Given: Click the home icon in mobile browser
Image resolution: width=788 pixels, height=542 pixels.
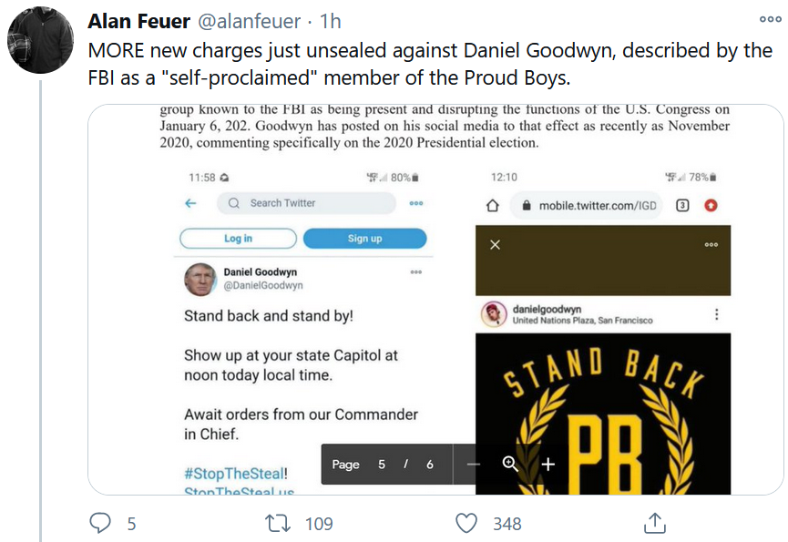Looking at the screenshot, I should click(493, 206).
